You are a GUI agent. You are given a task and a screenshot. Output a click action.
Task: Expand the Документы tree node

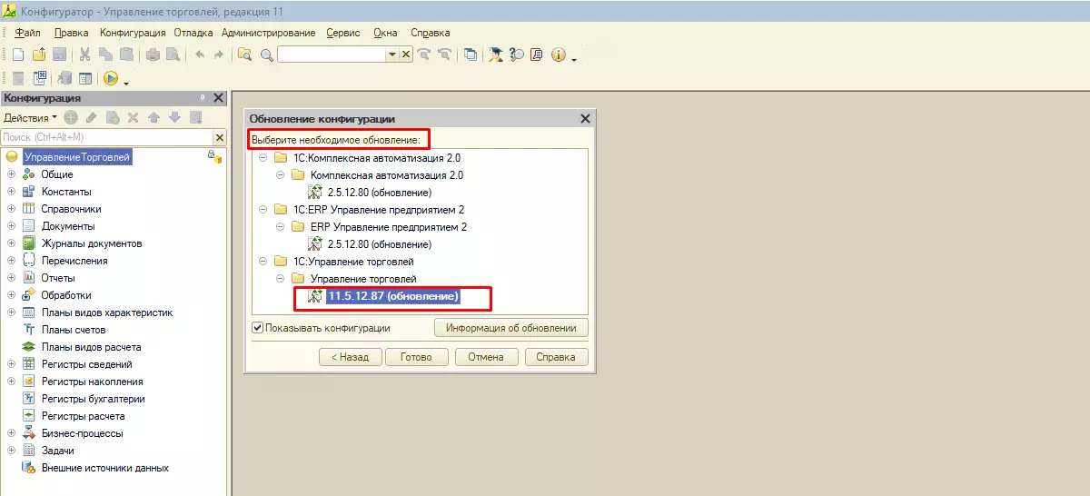[x=11, y=226]
